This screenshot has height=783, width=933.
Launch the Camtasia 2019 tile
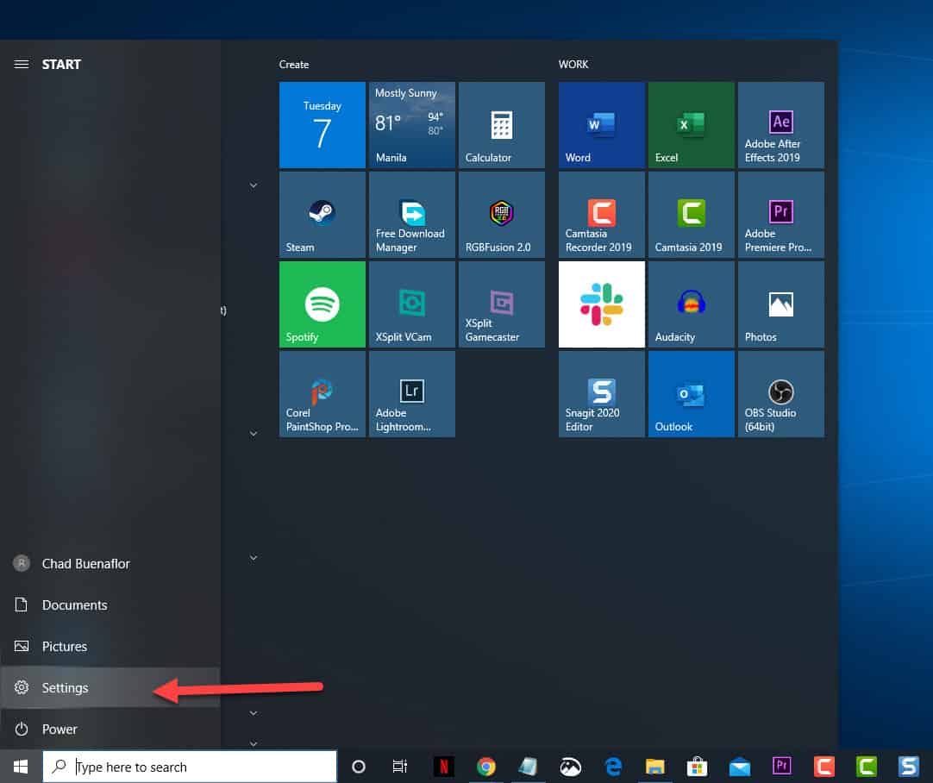pyautogui.click(x=692, y=215)
